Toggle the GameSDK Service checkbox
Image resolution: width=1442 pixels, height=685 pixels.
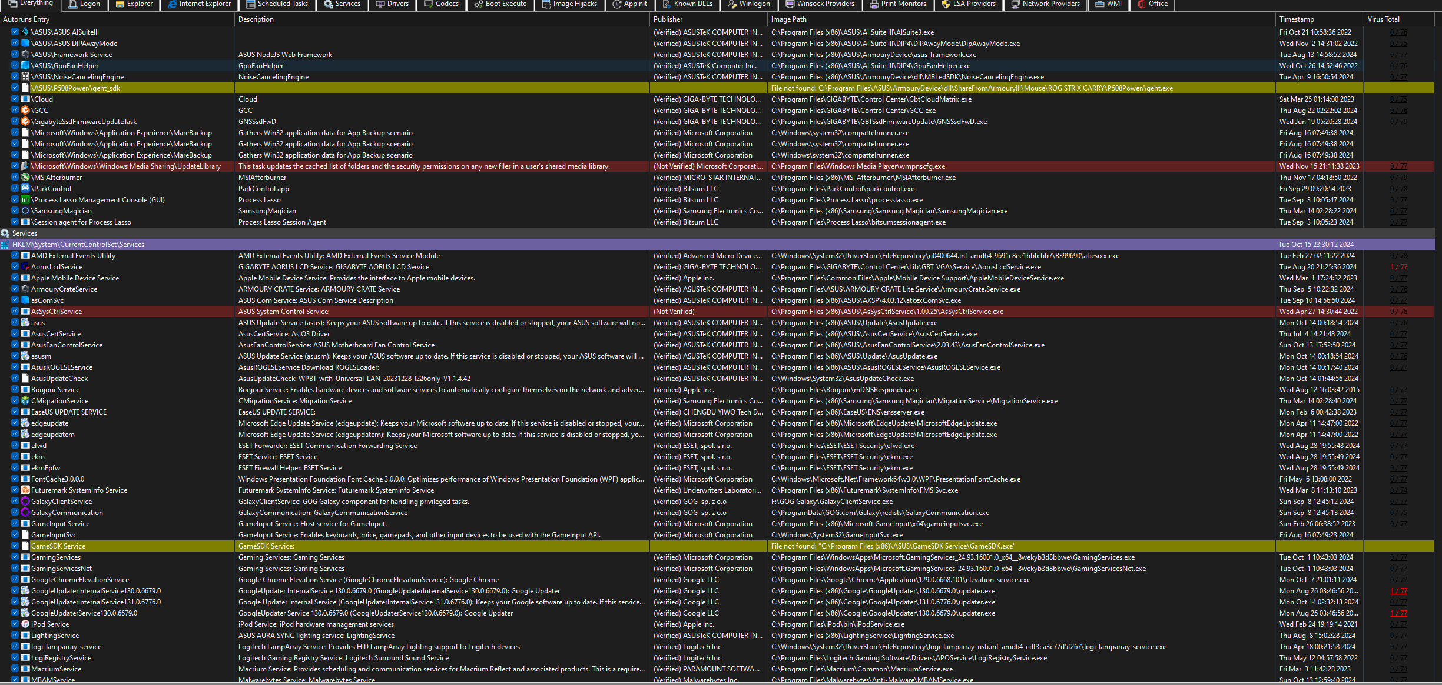(15, 546)
